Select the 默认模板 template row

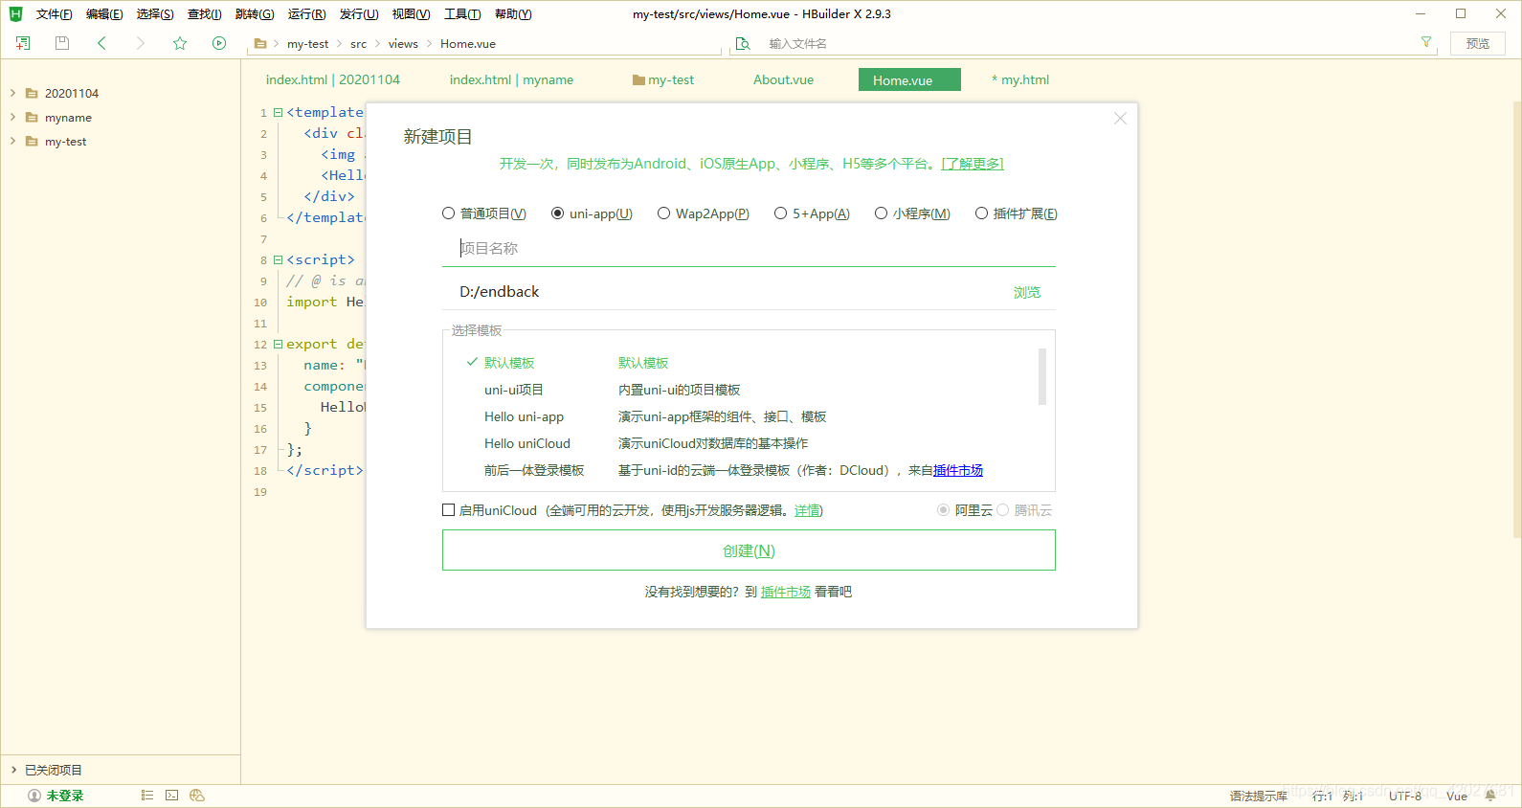tap(749, 363)
